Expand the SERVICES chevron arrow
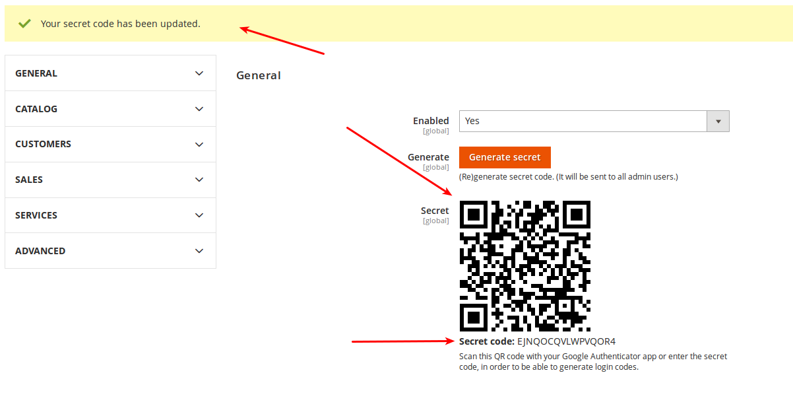Viewport: 793px width, 416px height. tap(199, 215)
